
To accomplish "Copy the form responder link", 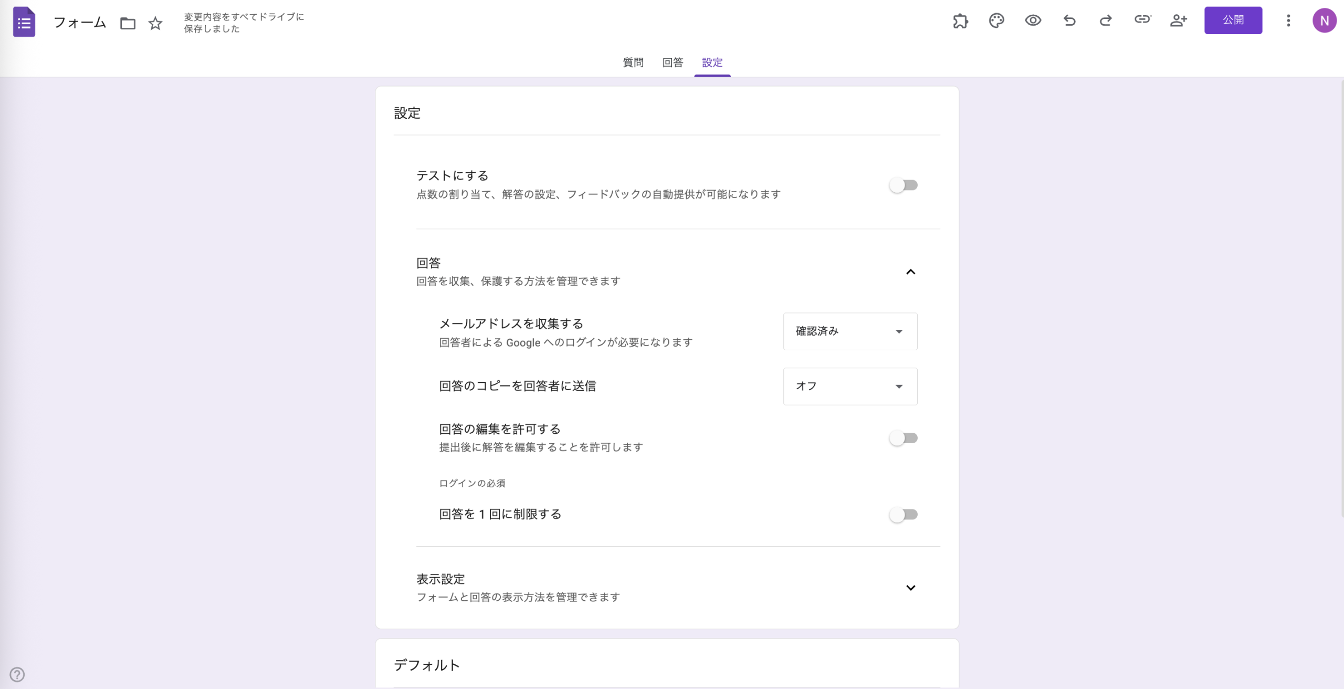I will 1142,20.
